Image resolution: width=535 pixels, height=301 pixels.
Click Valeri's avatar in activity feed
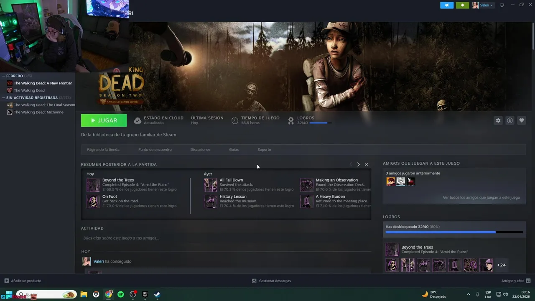tap(86, 261)
